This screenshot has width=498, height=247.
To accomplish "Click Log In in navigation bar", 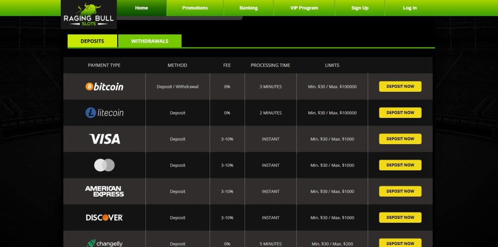I will click(409, 8).
